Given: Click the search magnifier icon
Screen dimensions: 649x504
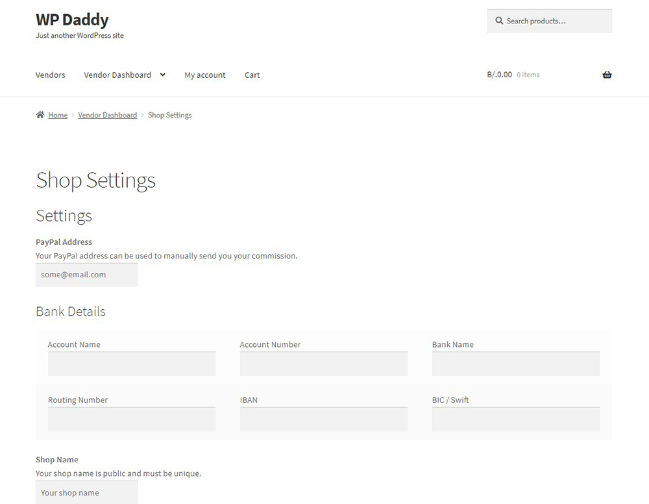Looking at the screenshot, I should pos(499,21).
